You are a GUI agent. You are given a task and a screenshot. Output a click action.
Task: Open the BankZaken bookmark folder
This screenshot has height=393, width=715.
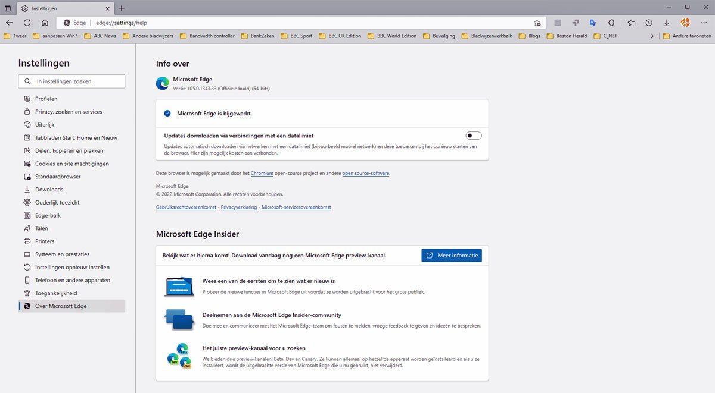pos(258,36)
